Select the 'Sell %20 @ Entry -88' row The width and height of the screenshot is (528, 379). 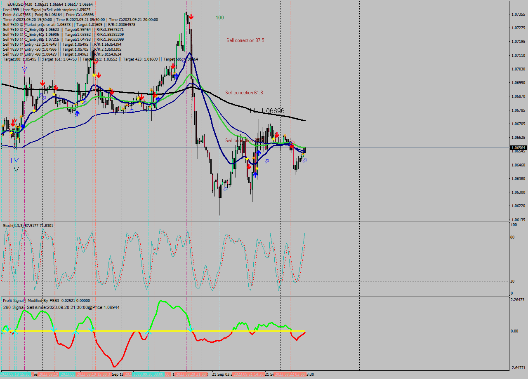click(62, 54)
